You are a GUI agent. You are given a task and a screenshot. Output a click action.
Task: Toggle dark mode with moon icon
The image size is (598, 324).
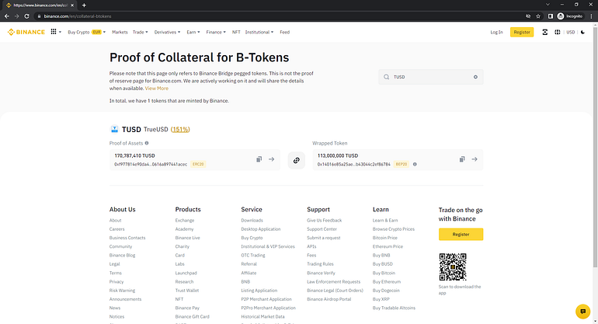tap(583, 32)
